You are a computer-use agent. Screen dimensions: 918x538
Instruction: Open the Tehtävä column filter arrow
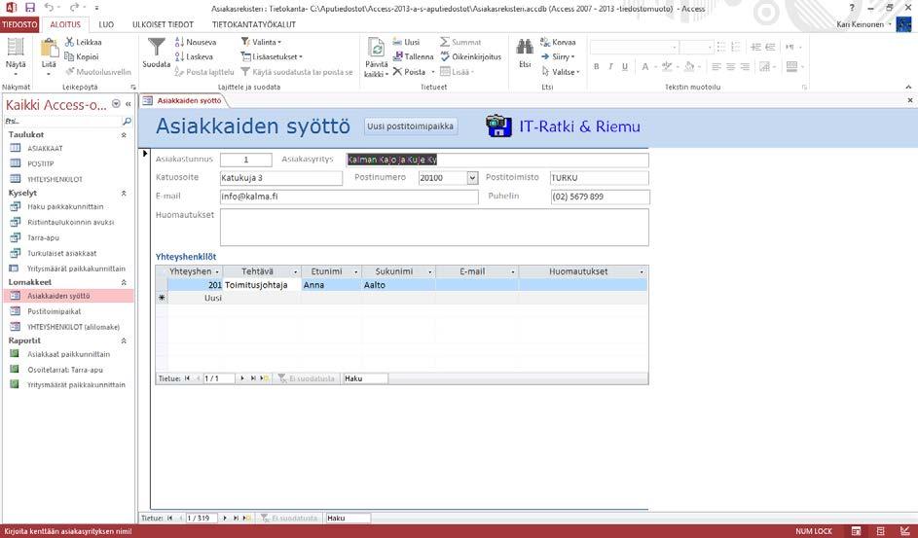[x=296, y=272]
